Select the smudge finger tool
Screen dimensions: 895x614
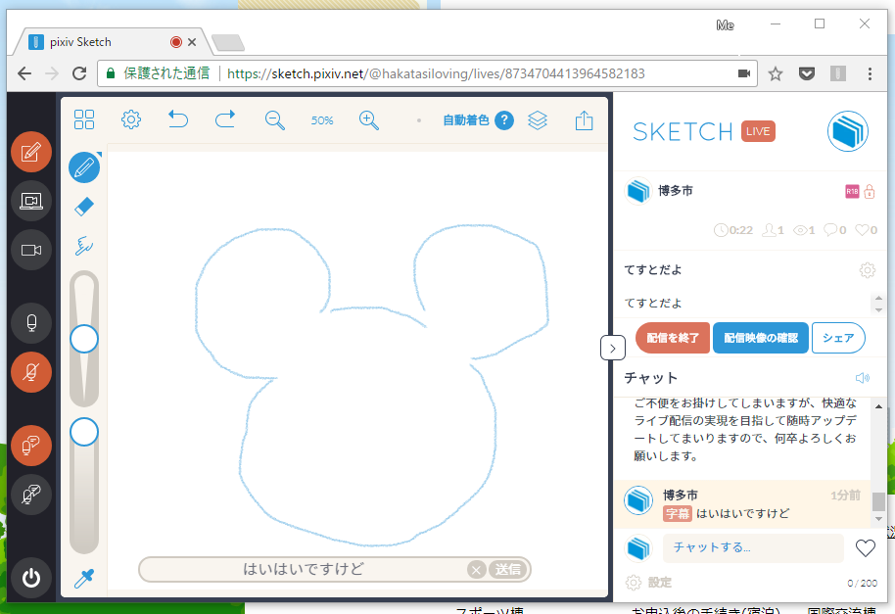pos(84,246)
